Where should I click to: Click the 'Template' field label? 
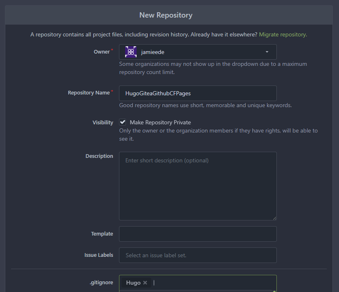pyautogui.click(x=102, y=234)
